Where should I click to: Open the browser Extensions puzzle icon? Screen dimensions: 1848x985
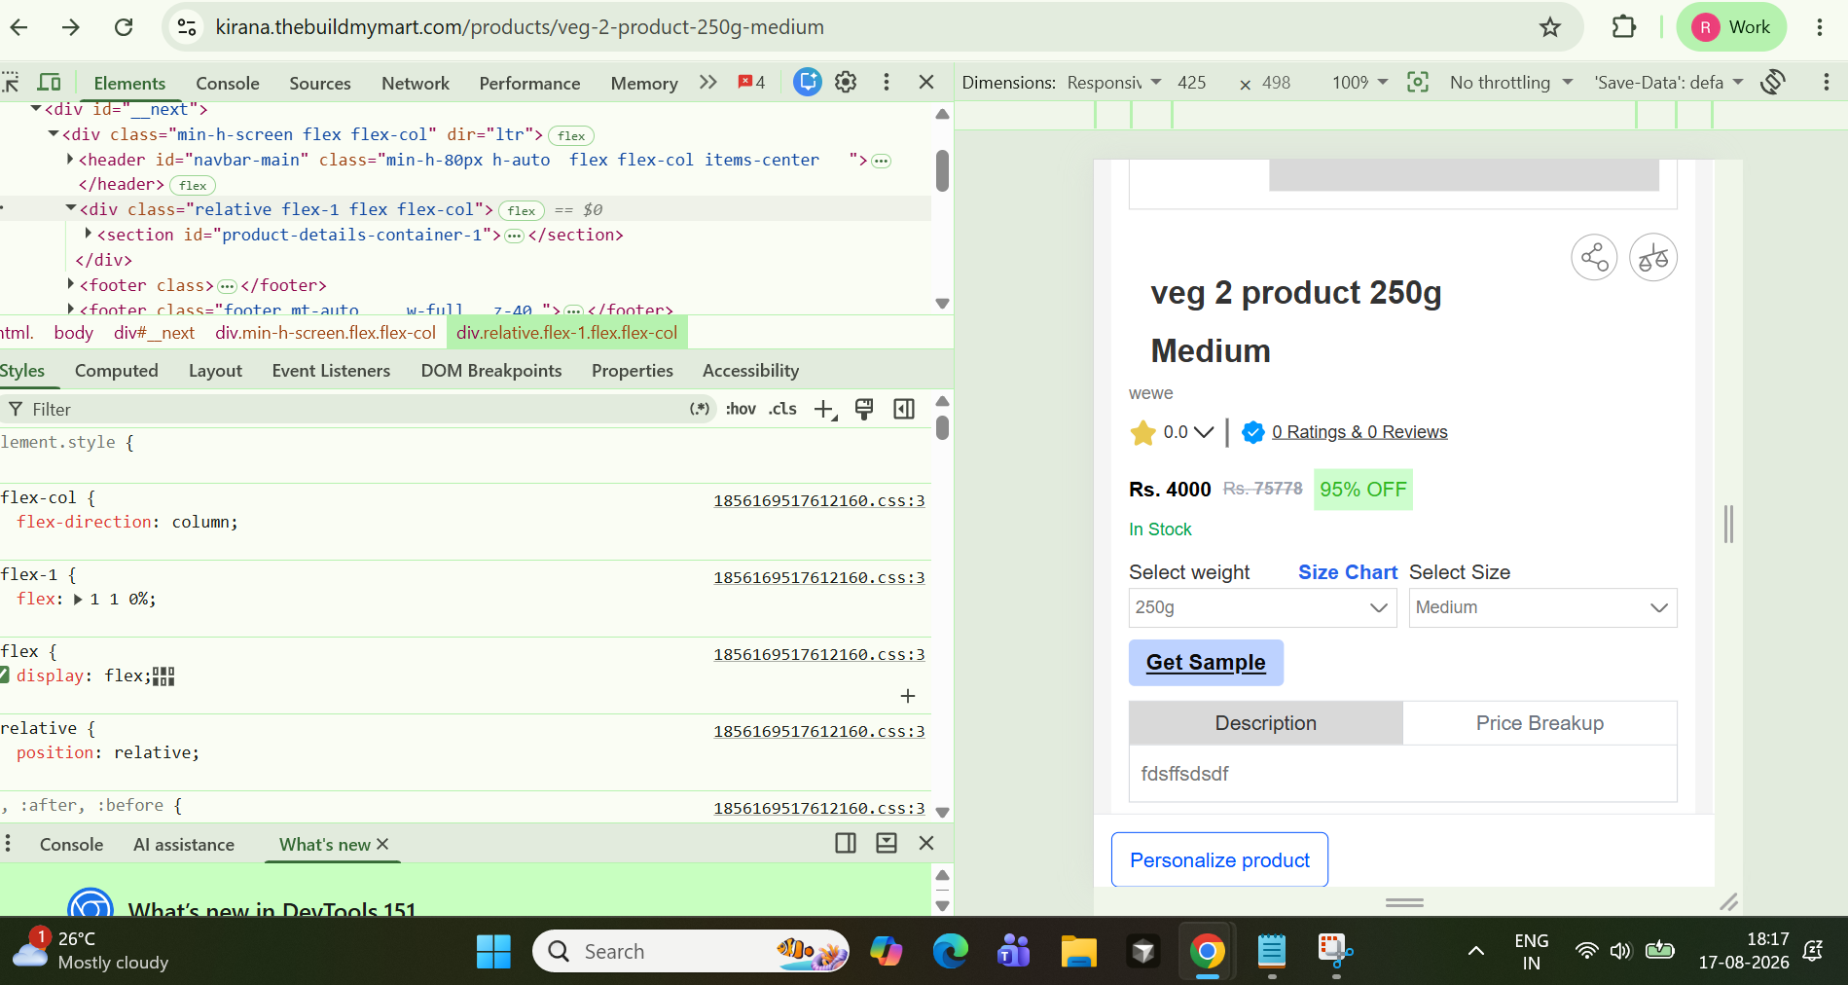1623,27
